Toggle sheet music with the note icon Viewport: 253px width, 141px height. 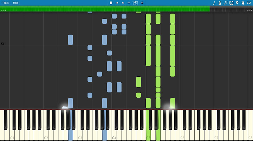click(214, 3)
